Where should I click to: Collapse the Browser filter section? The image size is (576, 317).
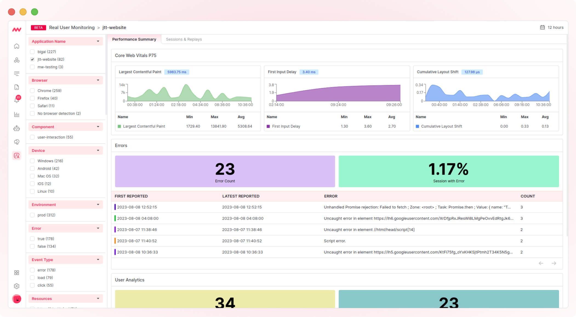click(x=98, y=80)
